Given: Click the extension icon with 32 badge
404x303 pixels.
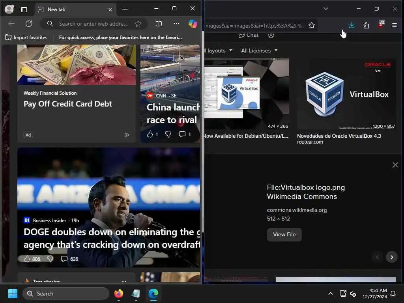Looking at the screenshot, I should coord(381,24).
